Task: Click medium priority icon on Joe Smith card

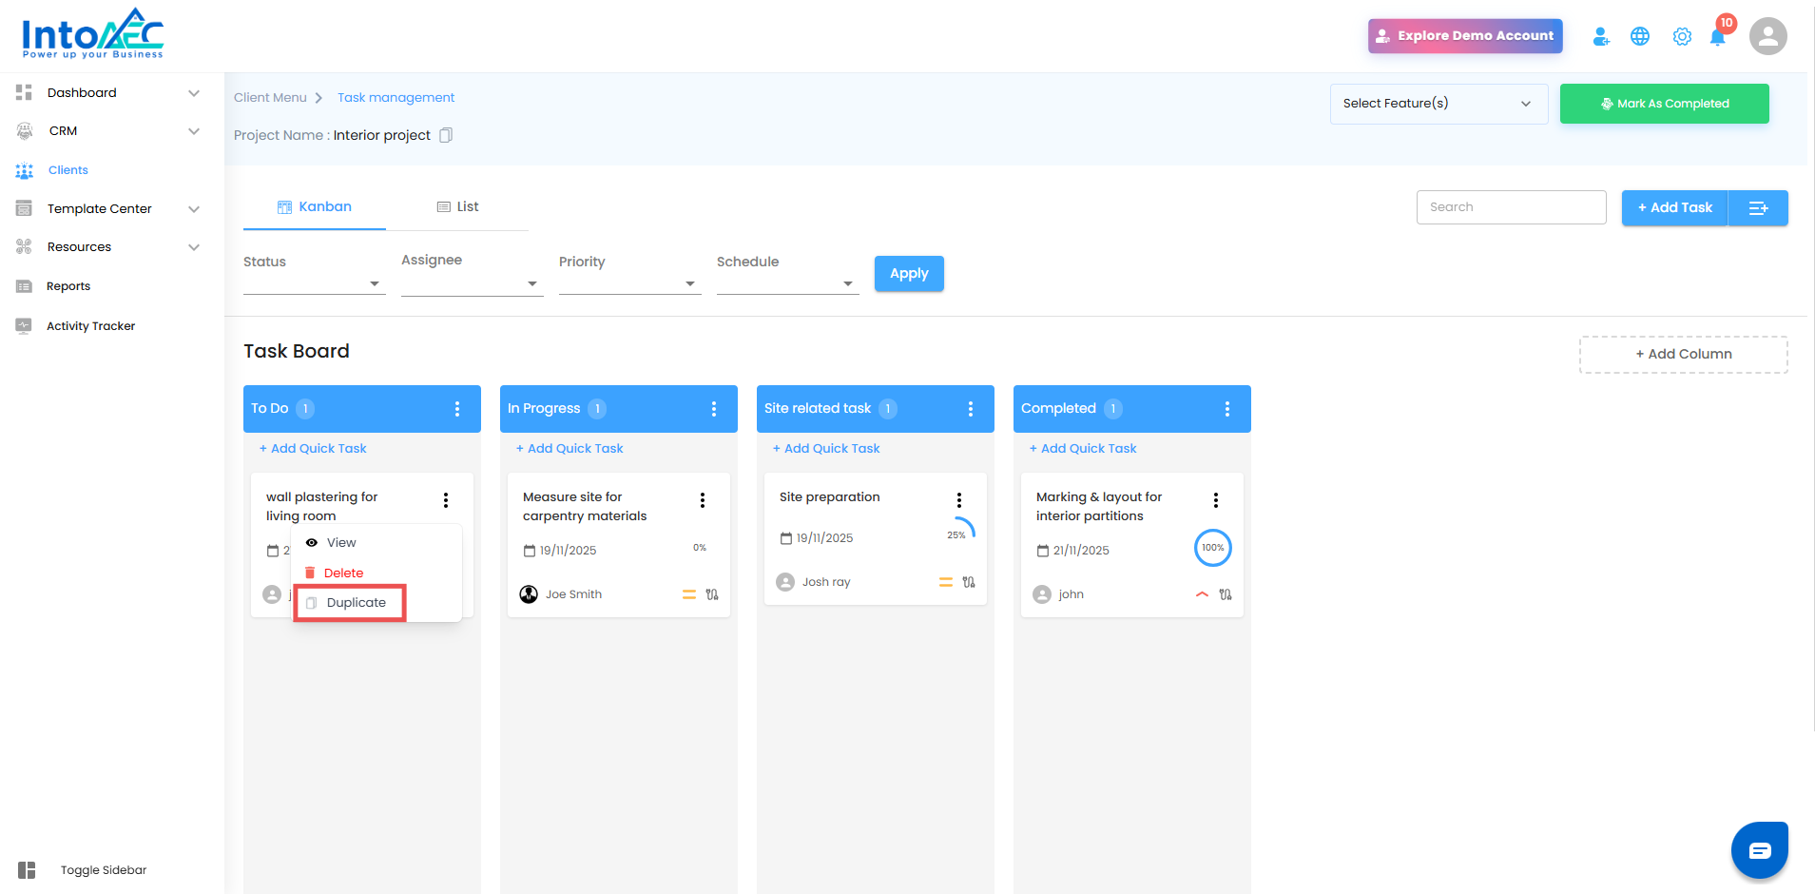Action: tap(689, 594)
